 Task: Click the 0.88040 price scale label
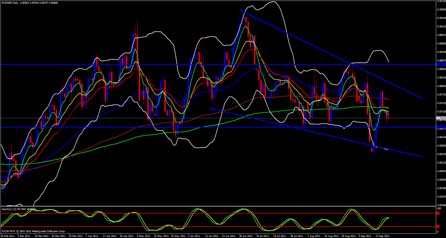[441, 86]
